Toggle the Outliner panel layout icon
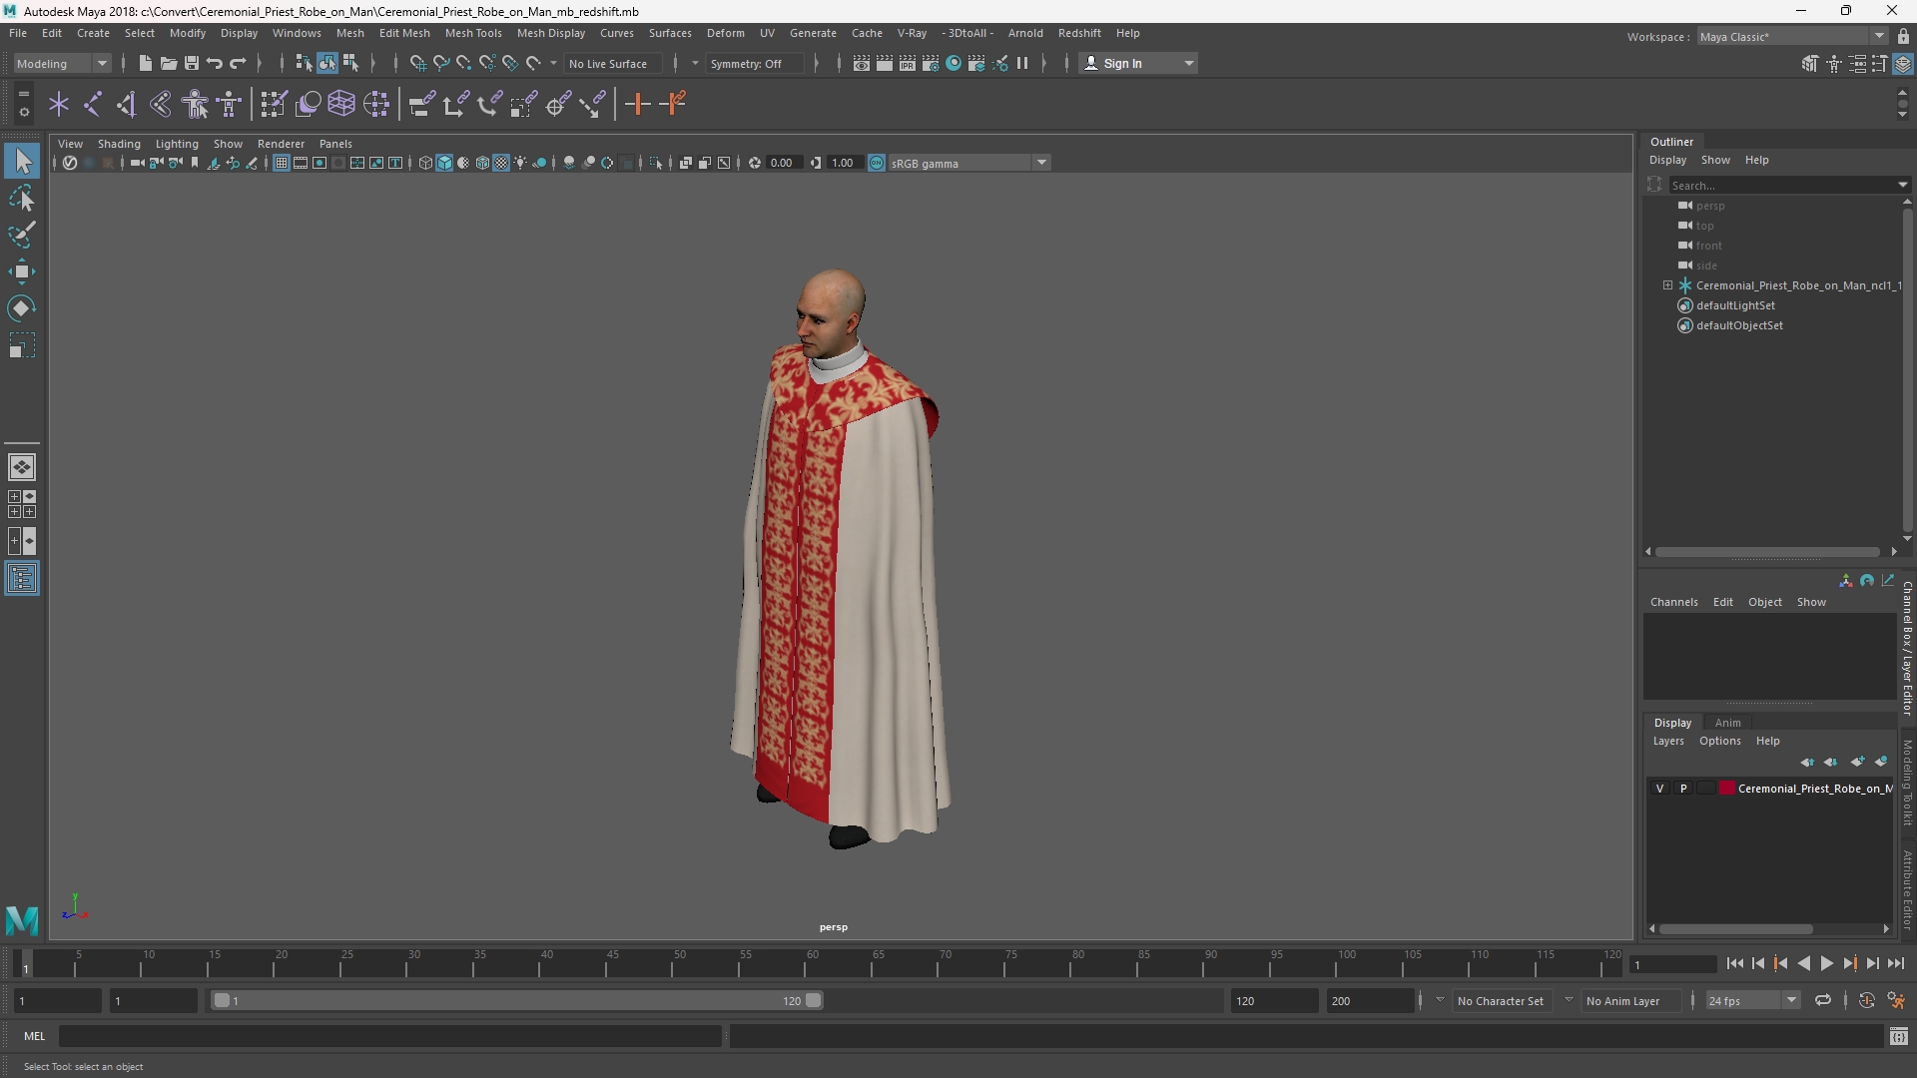 (x=22, y=579)
